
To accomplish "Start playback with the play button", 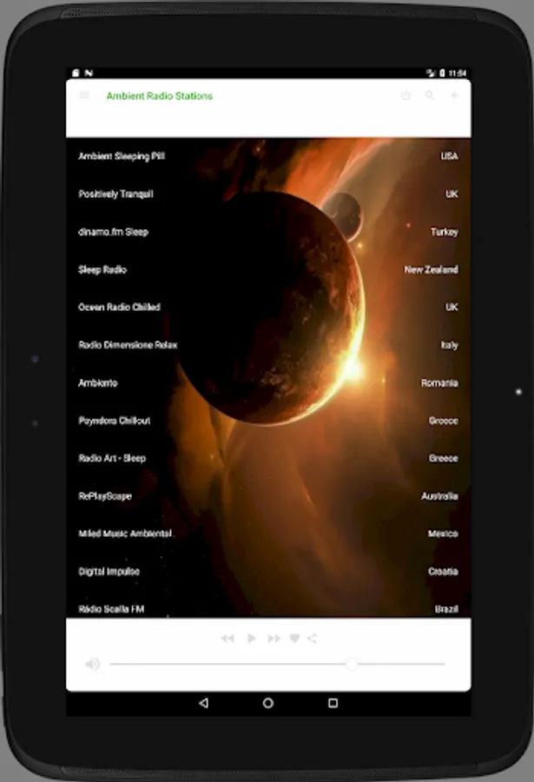I will 251,639.
